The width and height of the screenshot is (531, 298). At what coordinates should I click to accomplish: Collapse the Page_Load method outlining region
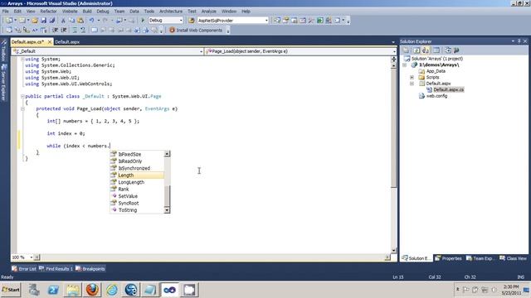pos(22,108)
